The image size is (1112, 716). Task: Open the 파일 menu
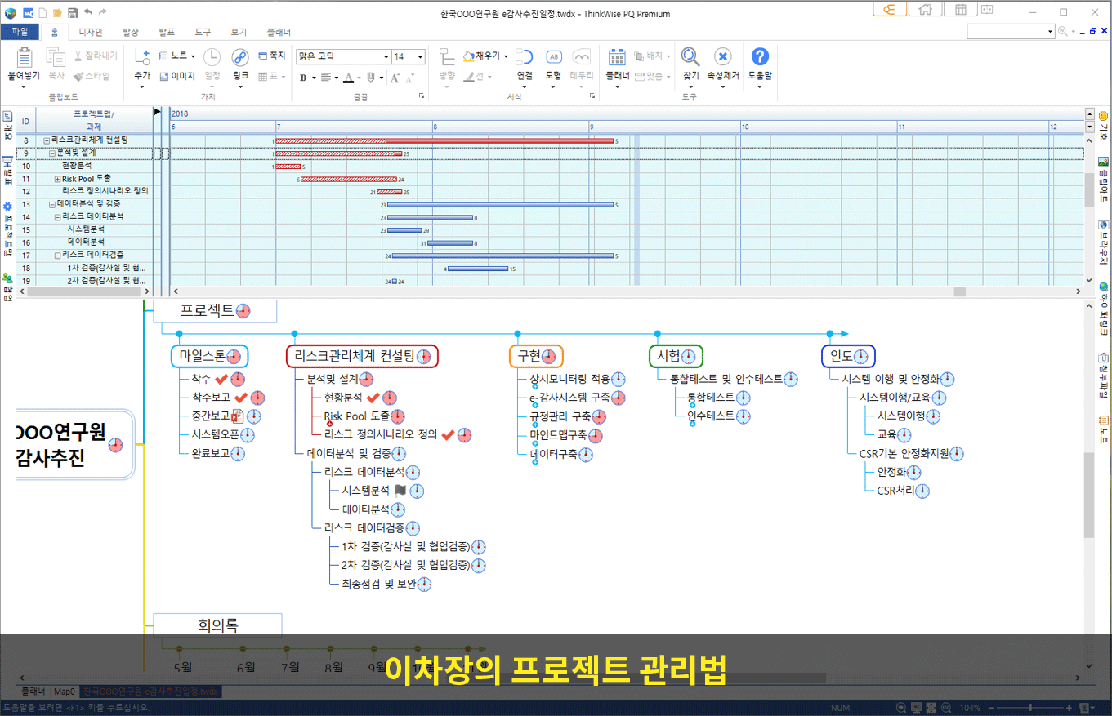pos(20,32)
